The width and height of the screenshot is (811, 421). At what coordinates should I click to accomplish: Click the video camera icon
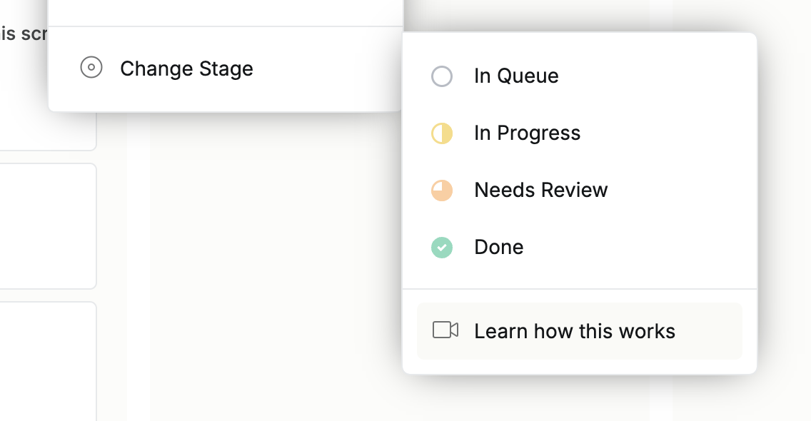[x=445, y=330]
